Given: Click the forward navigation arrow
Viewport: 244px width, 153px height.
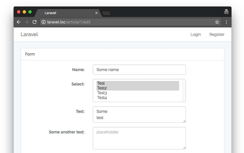Looking at the screenshot, I should click(x=26, y=22).
